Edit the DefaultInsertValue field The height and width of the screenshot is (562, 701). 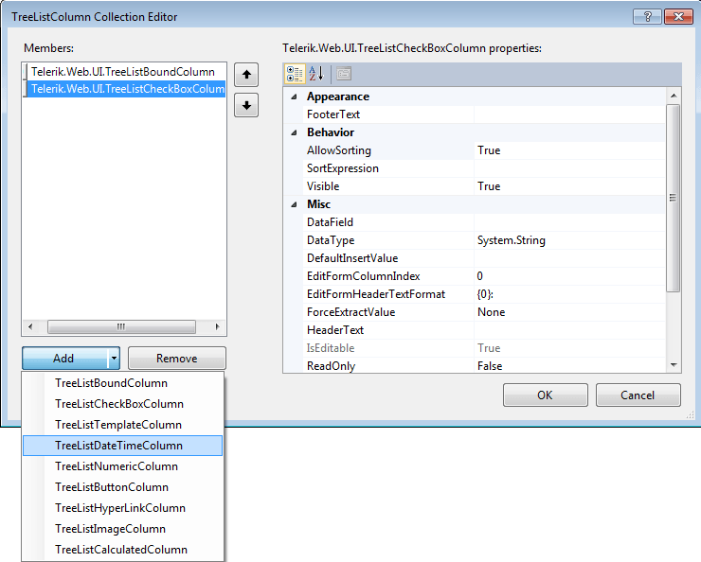coord(569,258)
